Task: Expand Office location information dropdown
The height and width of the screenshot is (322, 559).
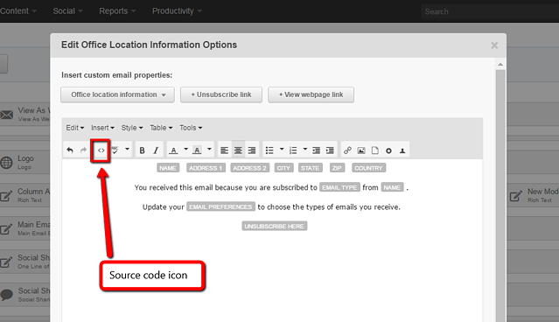Action: 117,94
